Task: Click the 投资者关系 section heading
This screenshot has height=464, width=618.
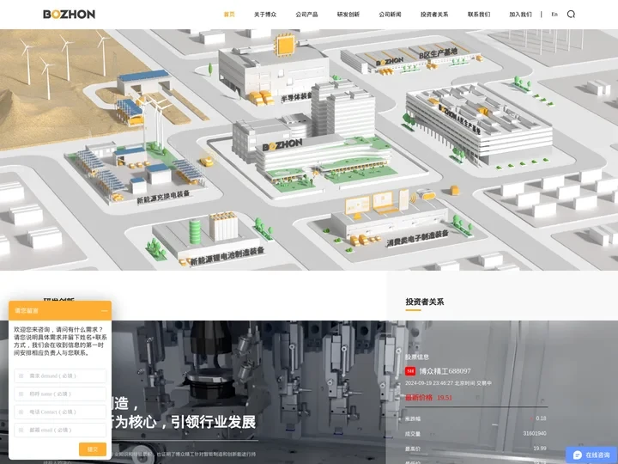Action: click(x=425, y=302)
